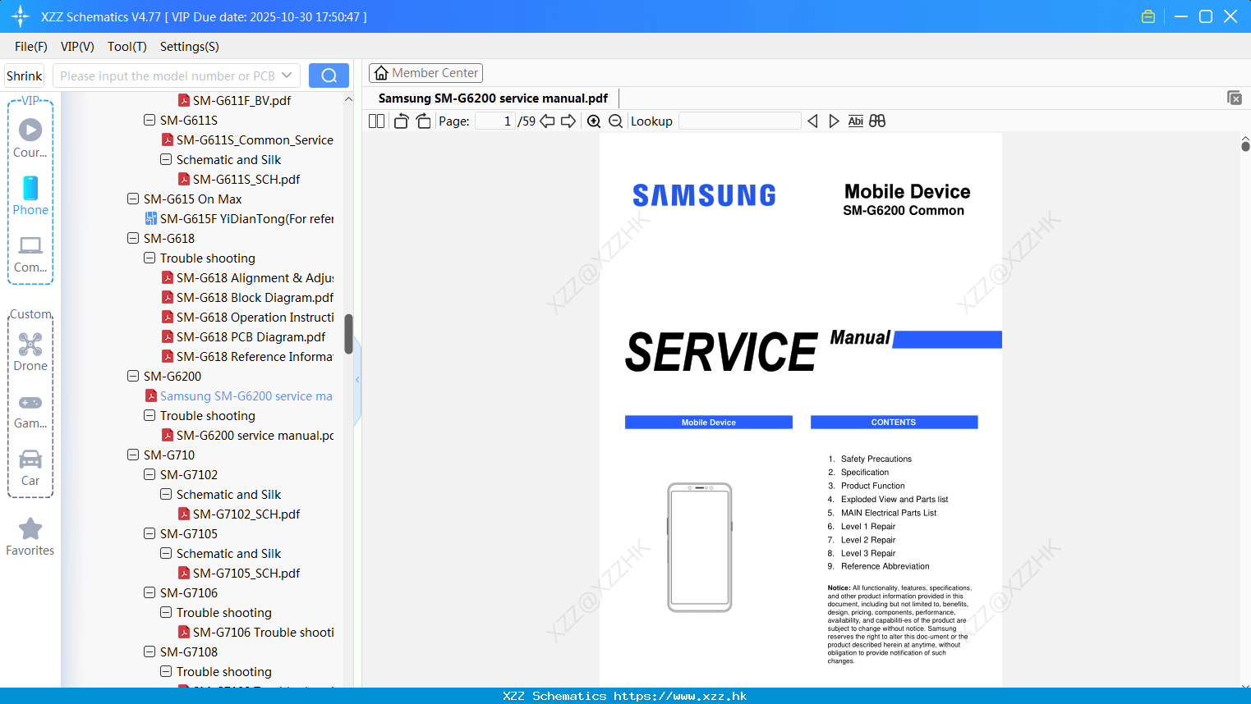Open Favorites star
The height and width of the screenshot is (704, 1251).
point(30,537)
